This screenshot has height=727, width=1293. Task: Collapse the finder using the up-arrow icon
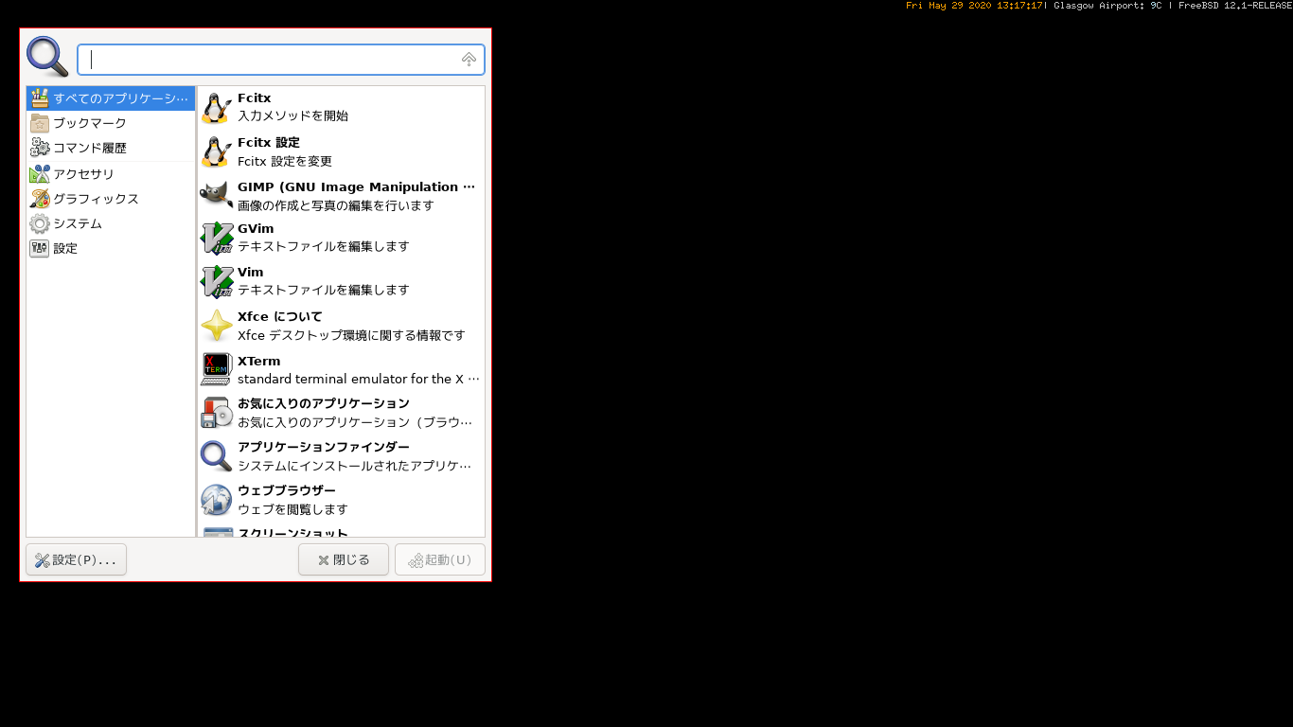click(469, 59)
